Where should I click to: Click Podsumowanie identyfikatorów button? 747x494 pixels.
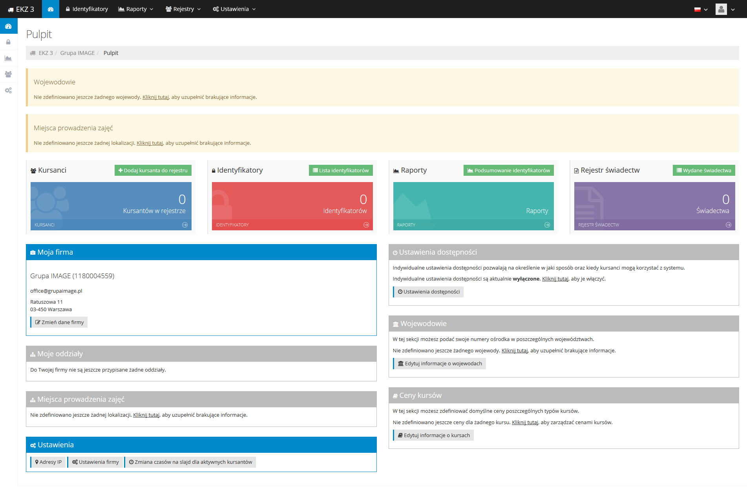[509, 170]
